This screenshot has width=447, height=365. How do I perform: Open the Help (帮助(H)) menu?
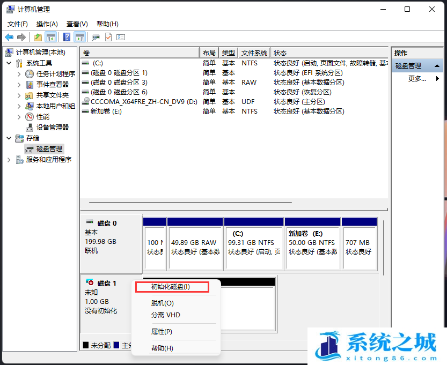click(x=107, y=24)
